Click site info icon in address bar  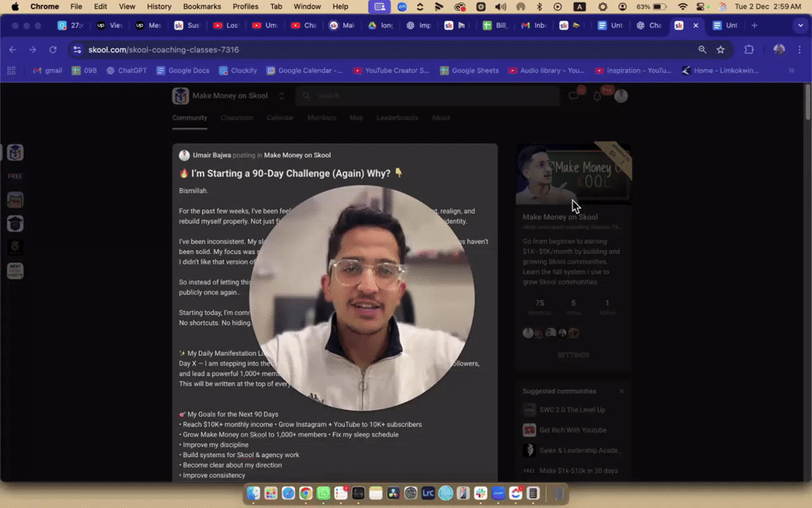click(x=77, y=50)
